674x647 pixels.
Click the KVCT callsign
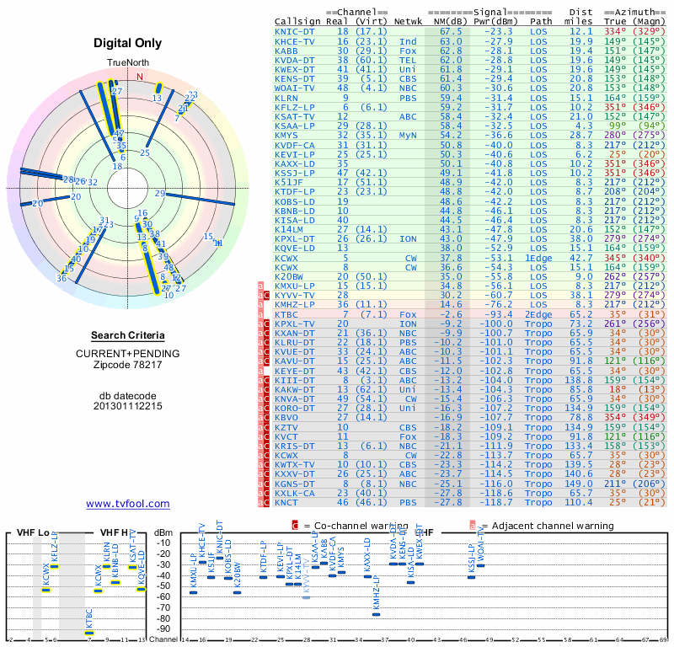coord(286,436)
